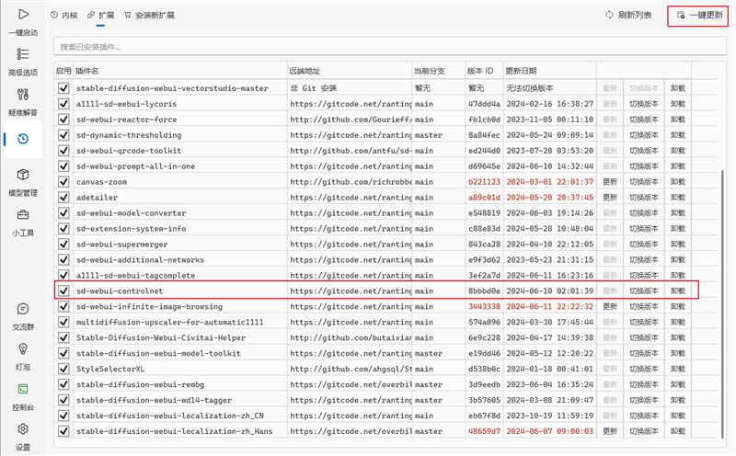Switch version of sd-dynamic-thresholding
Screen dimensions: 736x456
tap(643, 135)
